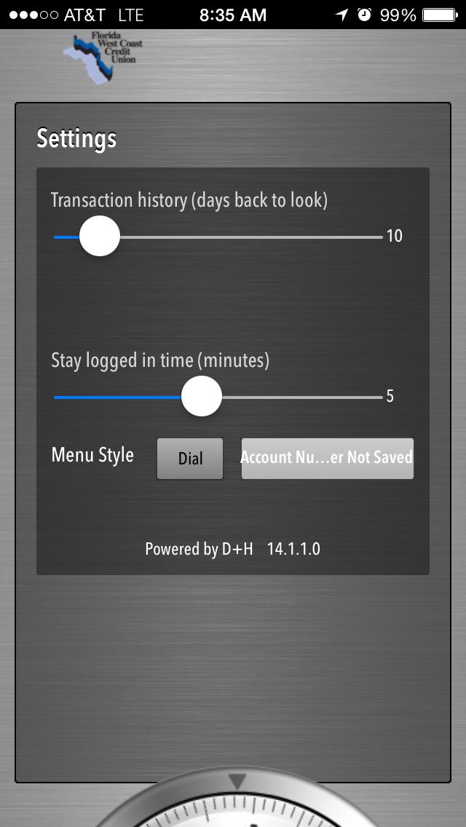Tap the Transaction history slider knob

[100, 237]
